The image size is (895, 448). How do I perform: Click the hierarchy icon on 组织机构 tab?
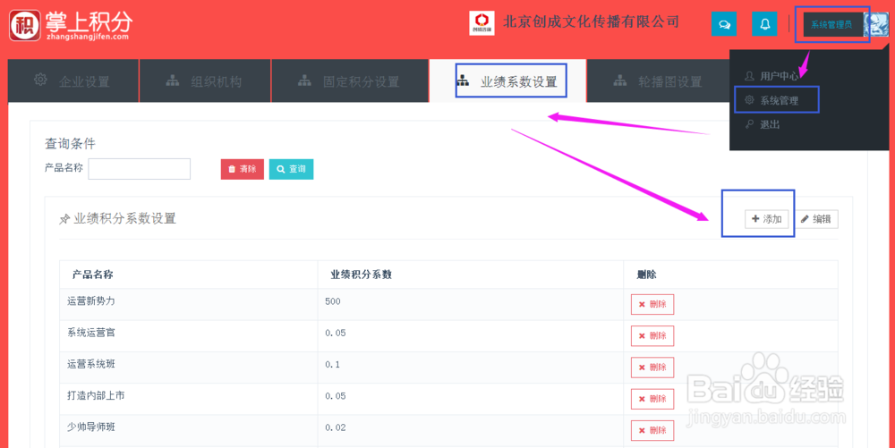(x=173, y=80)
